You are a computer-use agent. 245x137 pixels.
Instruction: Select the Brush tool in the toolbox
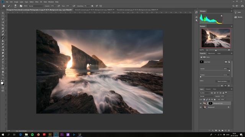3,38
